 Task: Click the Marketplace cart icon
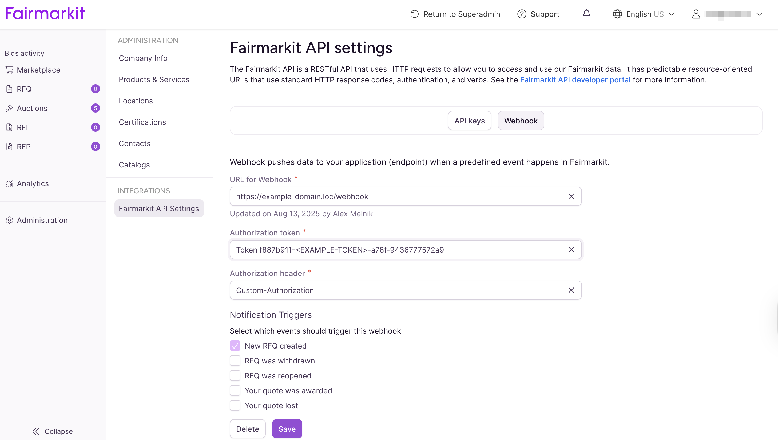9,70
